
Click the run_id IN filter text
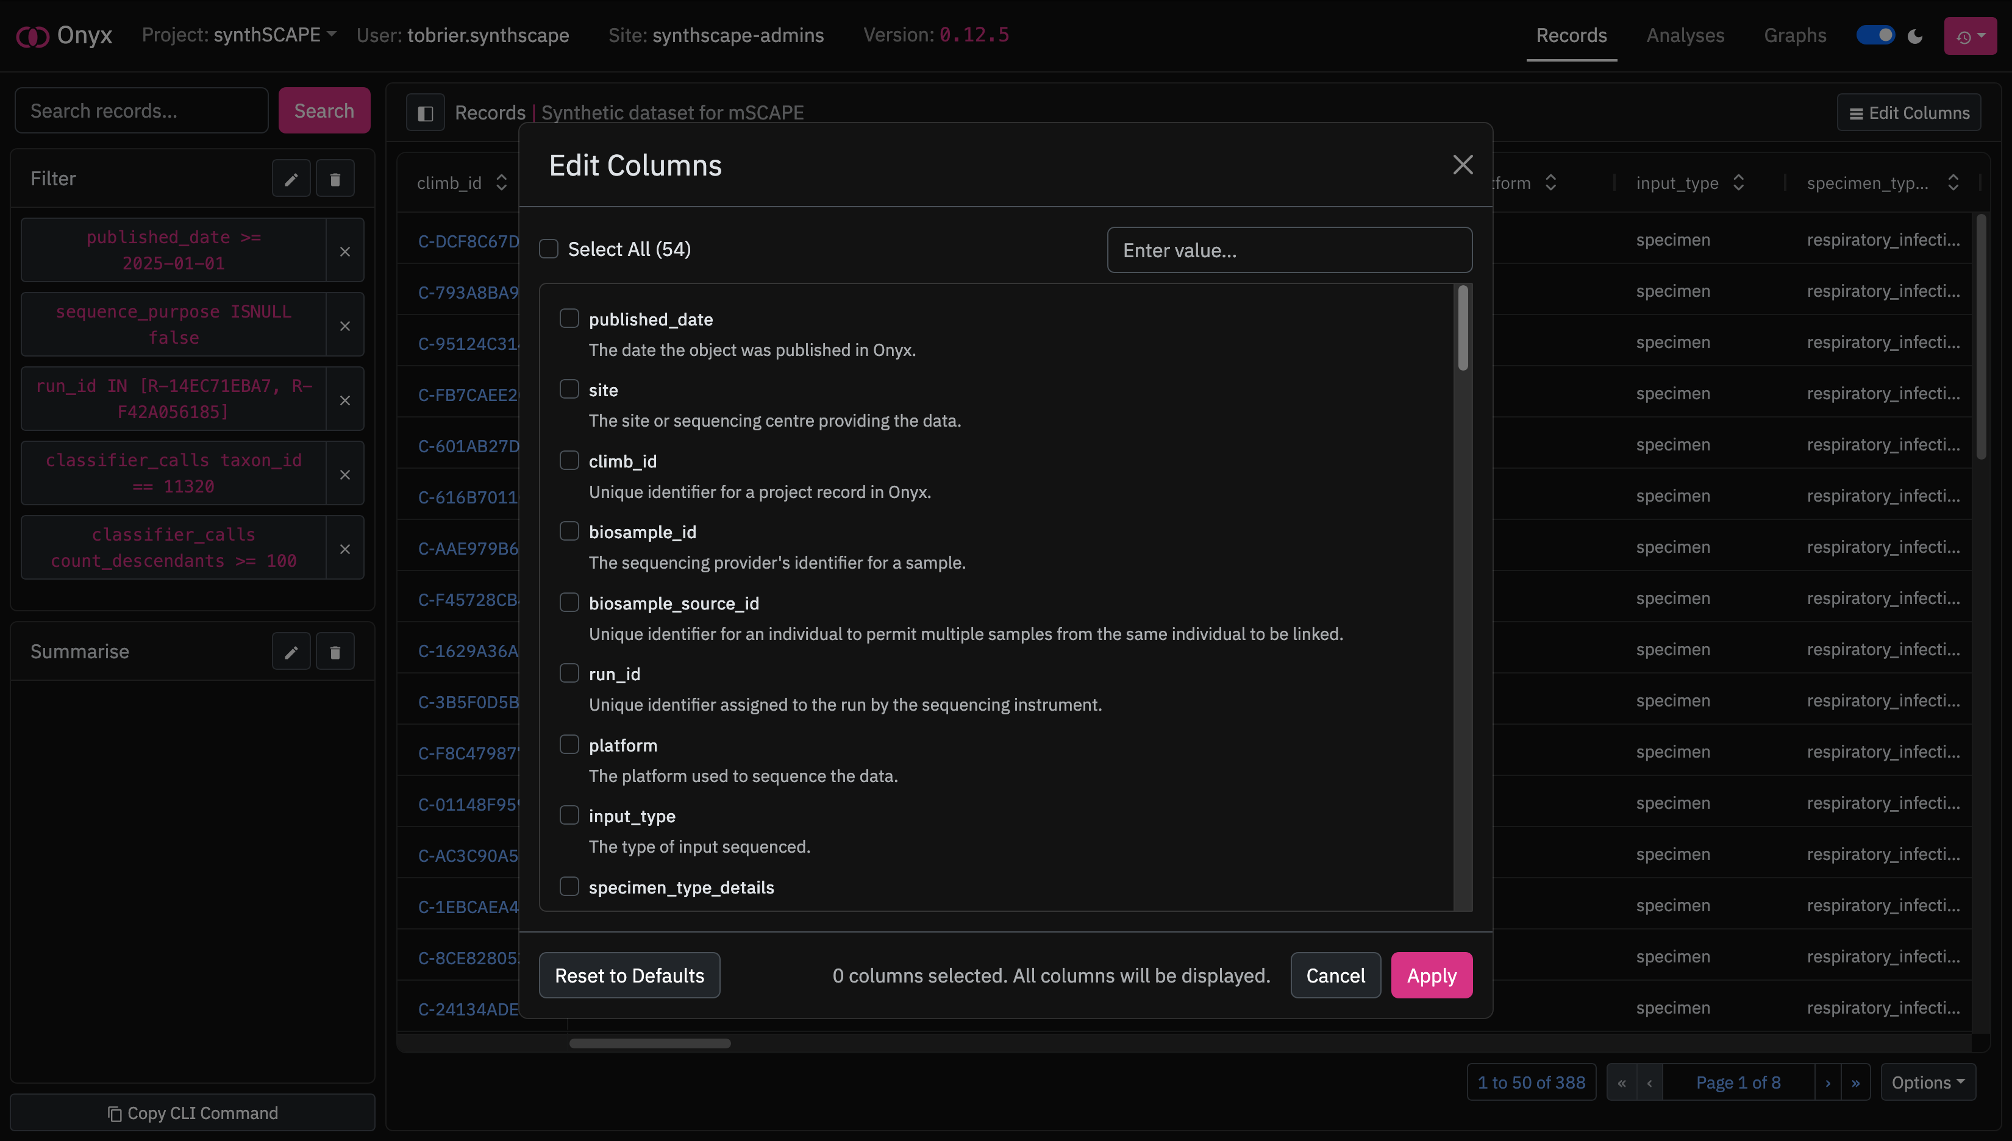pyautogui.click(x=173, y=399)
